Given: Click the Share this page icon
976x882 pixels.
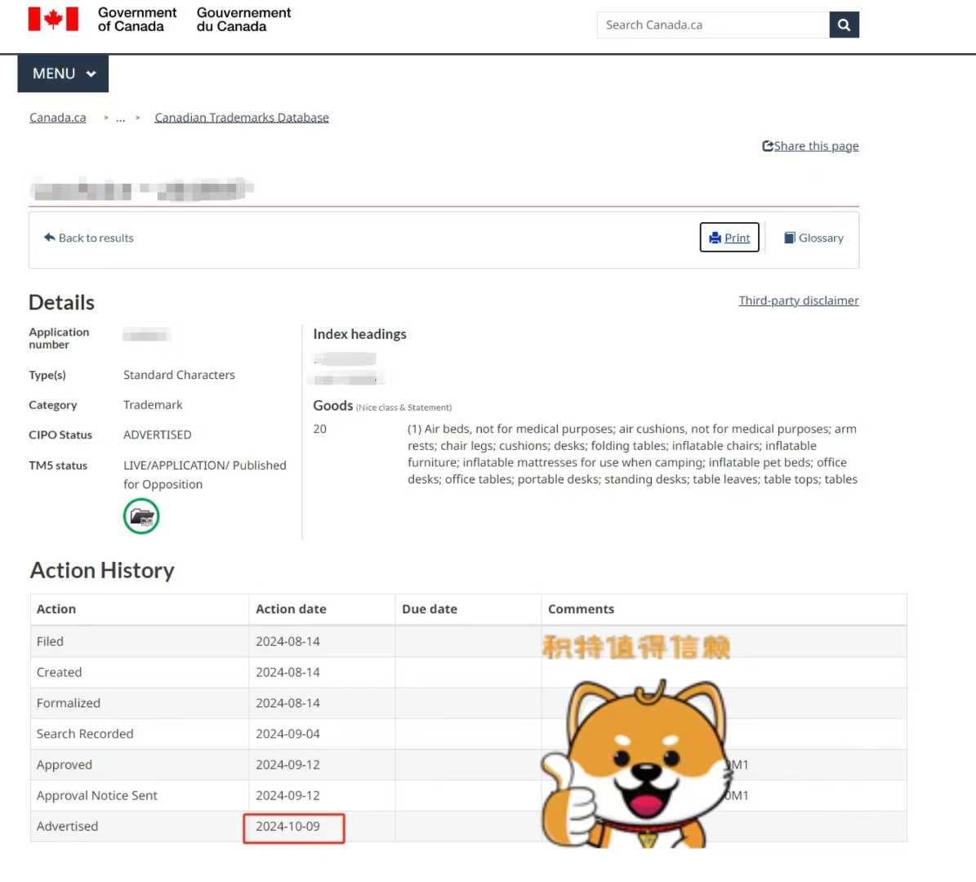Looking at the screenshot, I should click(x=767, y=146).
